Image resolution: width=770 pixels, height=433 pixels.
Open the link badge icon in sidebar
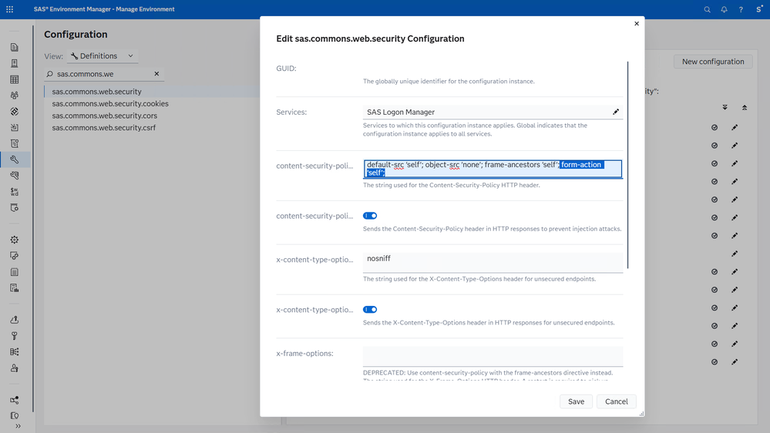point(14,256)
